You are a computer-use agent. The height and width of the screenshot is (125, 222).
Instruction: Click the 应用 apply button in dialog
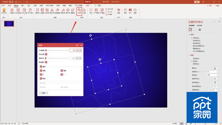(43, 93)
